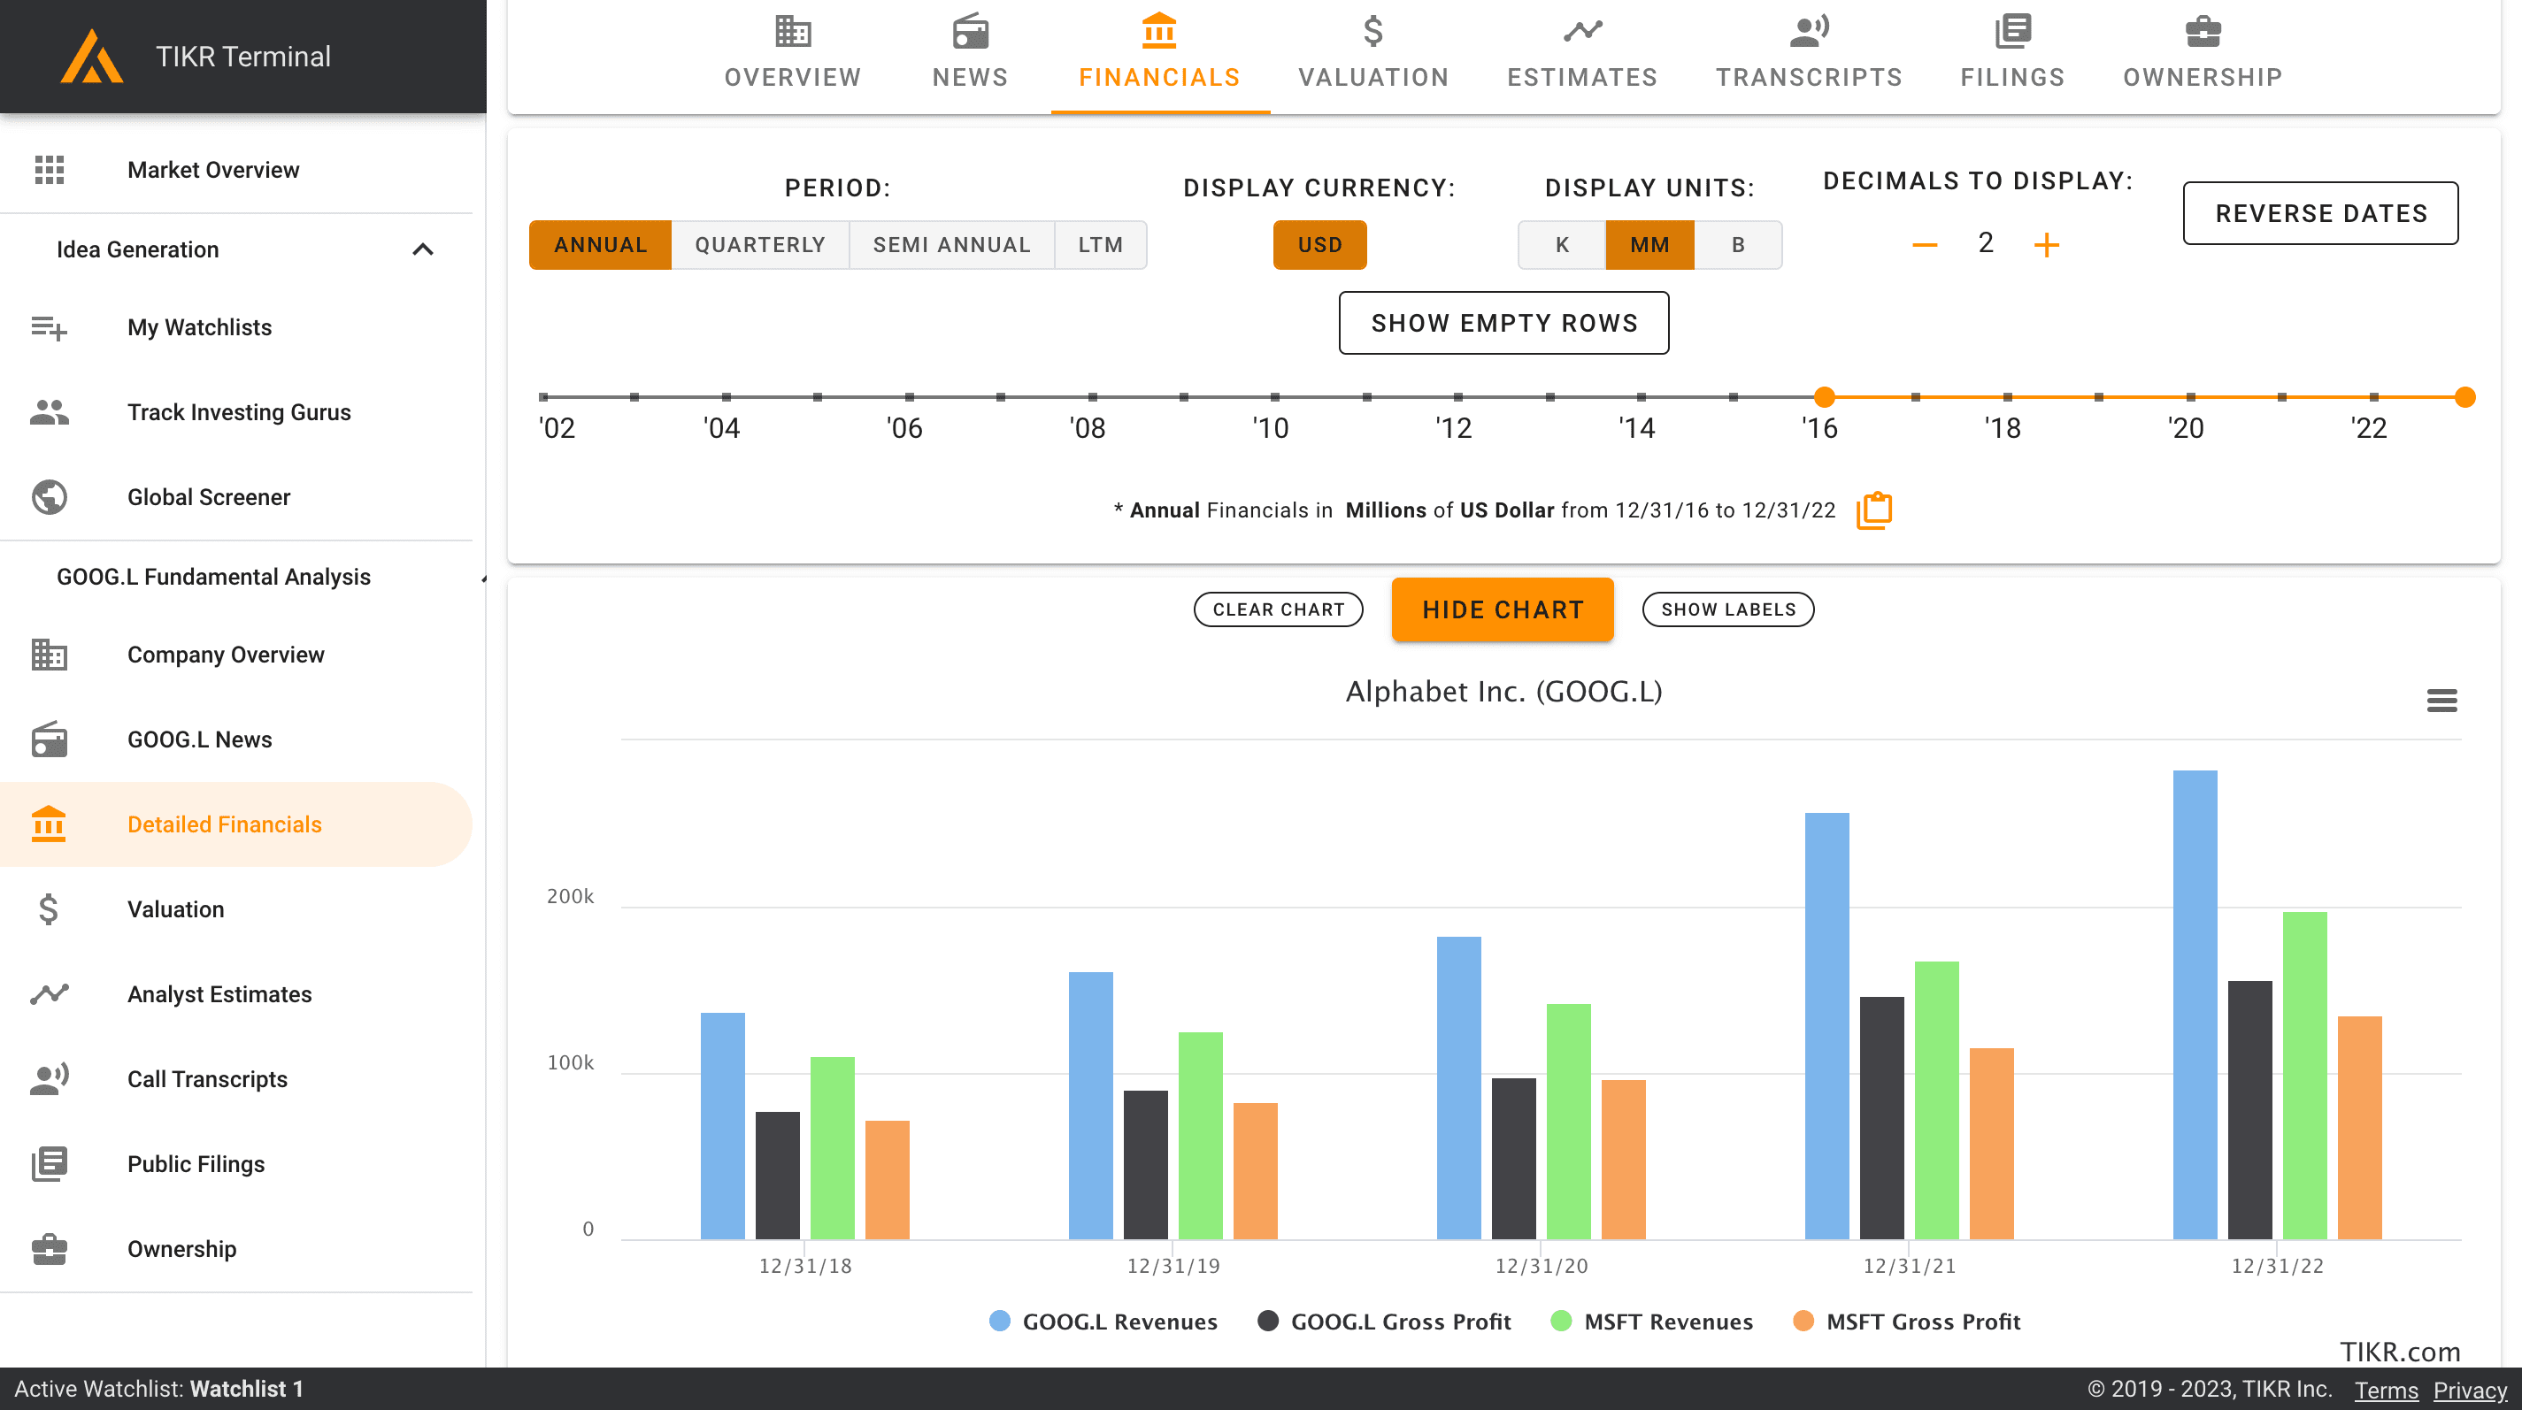Toggle the MM display units option
The image size is (2522, 1410).
(1648, 244)
